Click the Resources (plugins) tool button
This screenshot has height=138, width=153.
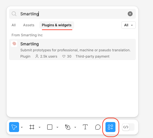point(110,127)
